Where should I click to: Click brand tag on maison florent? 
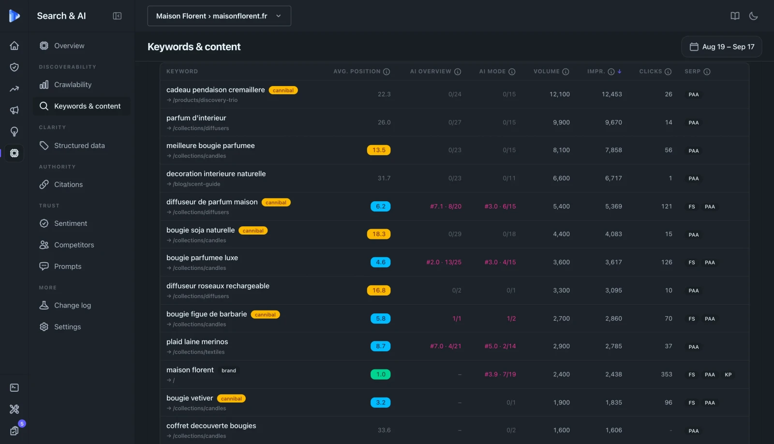(229, 370)
